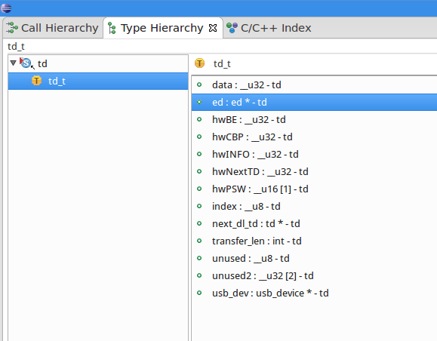This screenshot has height=341, width=437.
Task: Select member 'ed : ed * - td'
Action: coord(314,102)
